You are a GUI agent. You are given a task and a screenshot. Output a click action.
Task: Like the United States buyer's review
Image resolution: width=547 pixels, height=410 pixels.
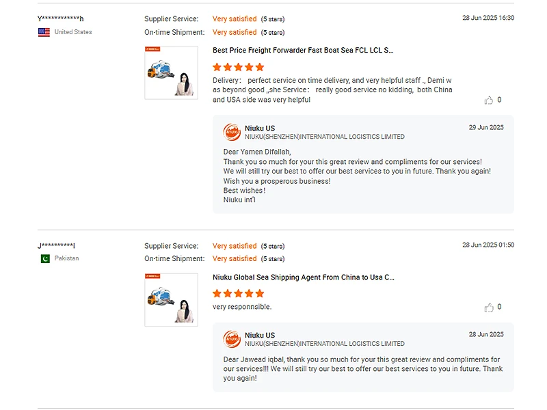tap(489, 100)
